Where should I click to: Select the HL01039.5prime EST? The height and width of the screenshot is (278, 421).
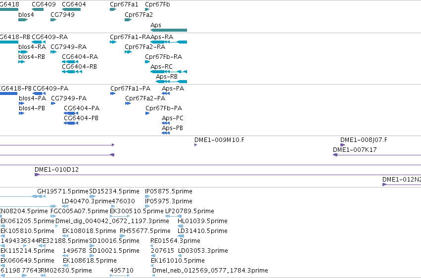coord(180,226)
